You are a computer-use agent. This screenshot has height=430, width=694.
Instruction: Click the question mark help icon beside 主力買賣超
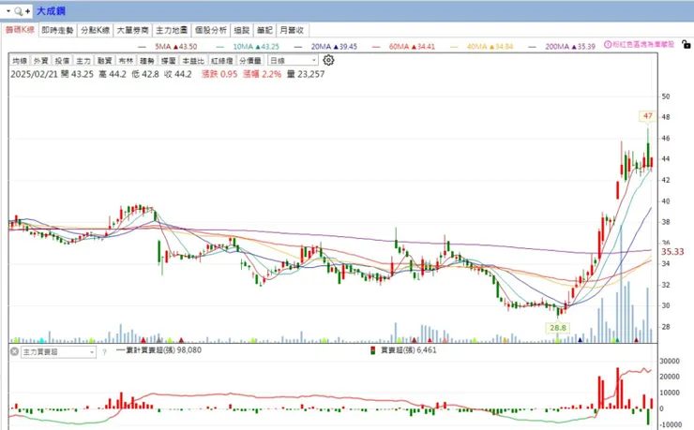coord(104,352)
